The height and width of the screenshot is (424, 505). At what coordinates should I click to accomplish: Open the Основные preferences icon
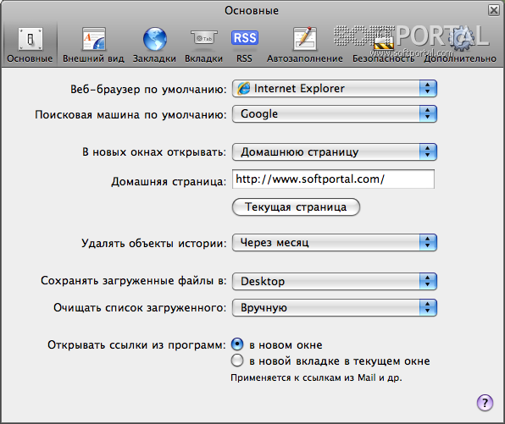tap(31, 39)
